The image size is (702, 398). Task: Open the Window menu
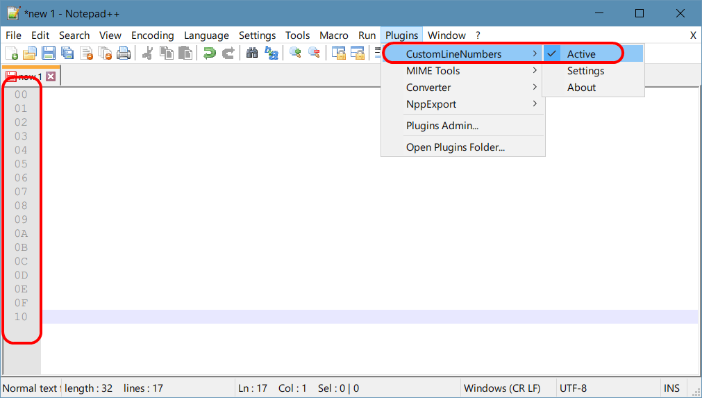click(x=446, y=35)
